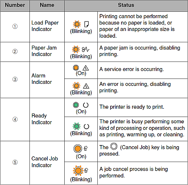Click the blinking green Ready light

click(76, 126)
